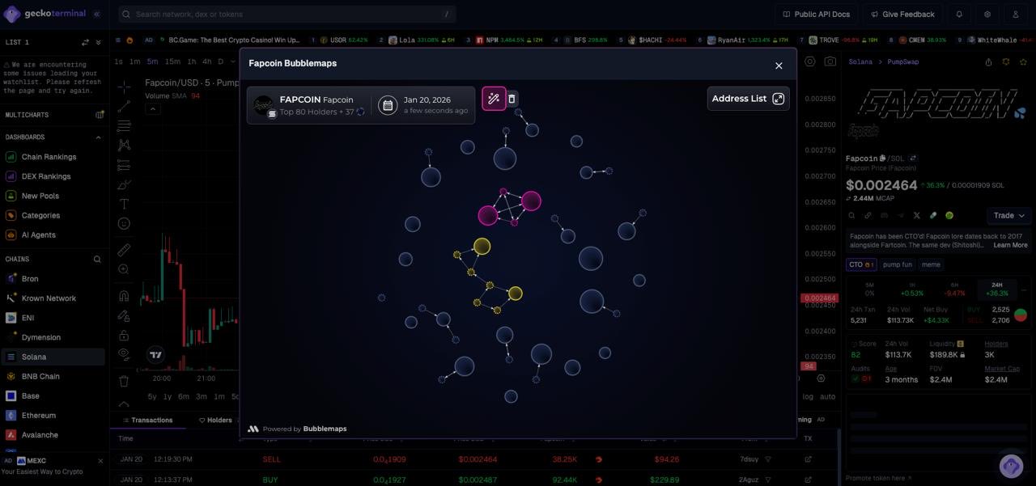Click the chart snapshot camera icon
This screenshot has height=486, width=1036.
(830, 61)
